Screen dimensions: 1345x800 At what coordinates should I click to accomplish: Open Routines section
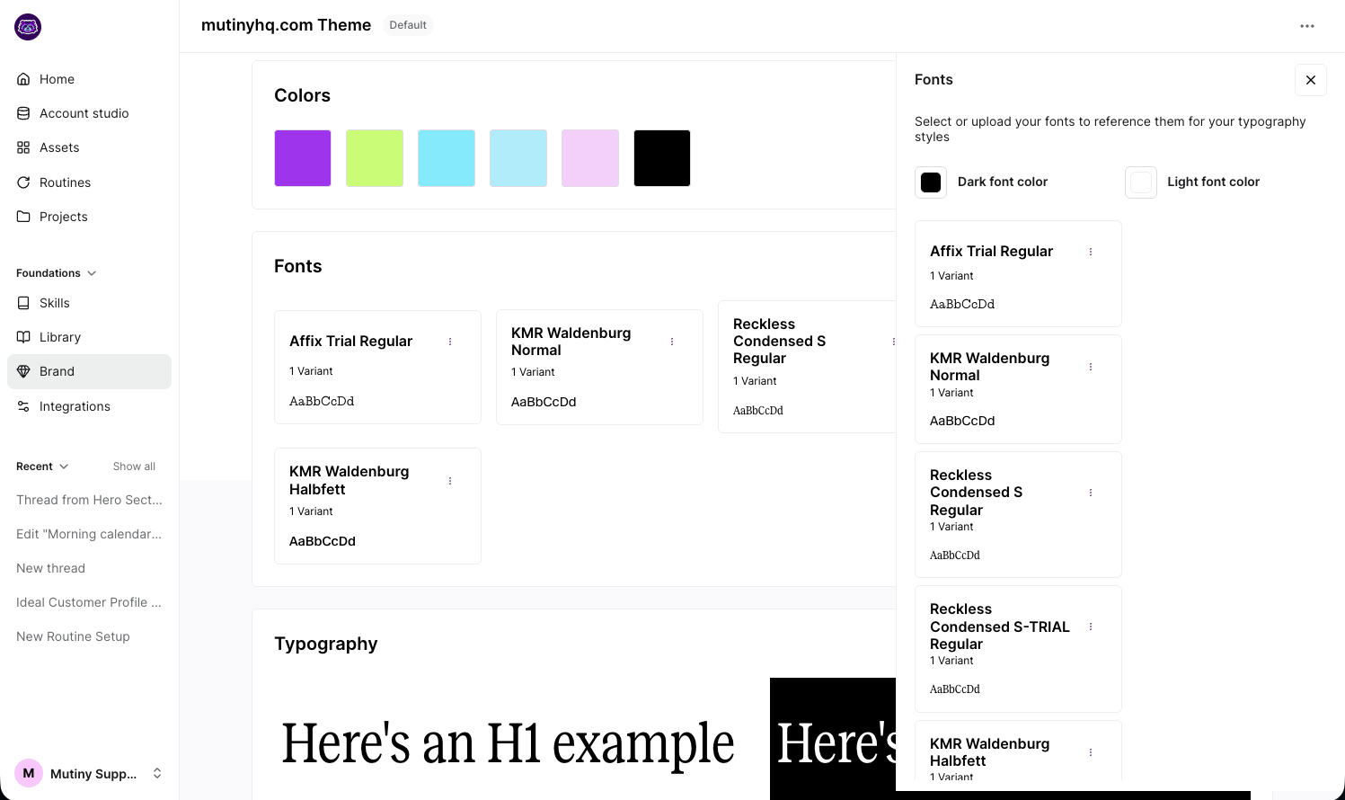[89, 182]
